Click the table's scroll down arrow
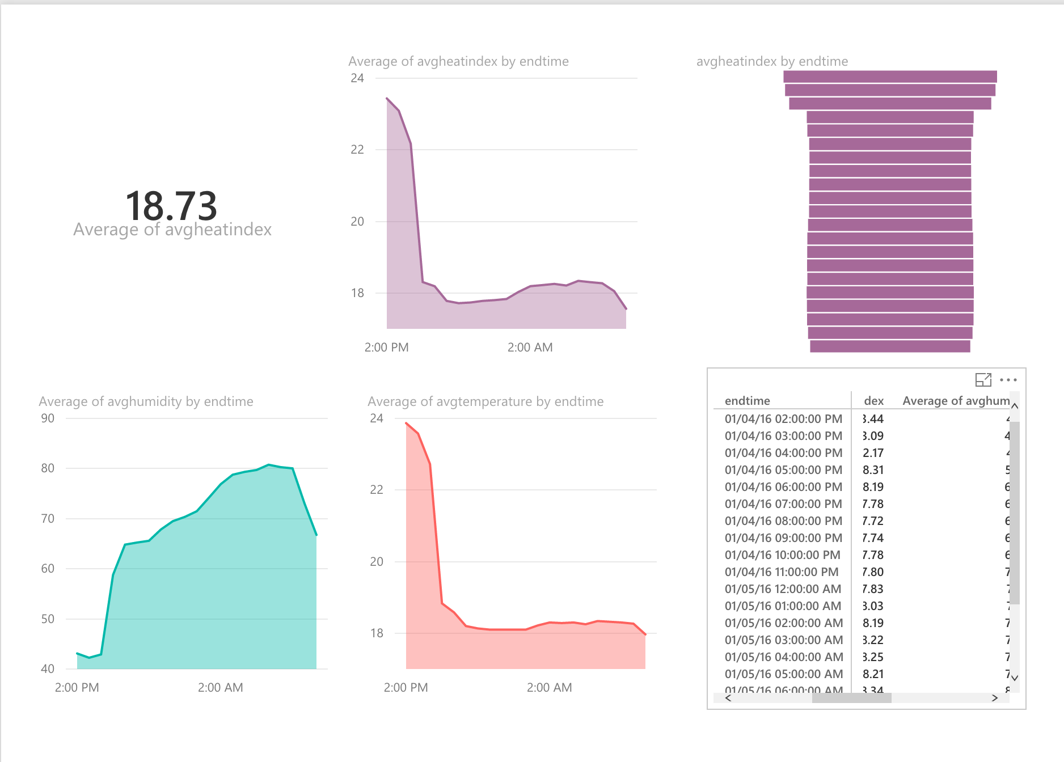 tap(1015, 678)
